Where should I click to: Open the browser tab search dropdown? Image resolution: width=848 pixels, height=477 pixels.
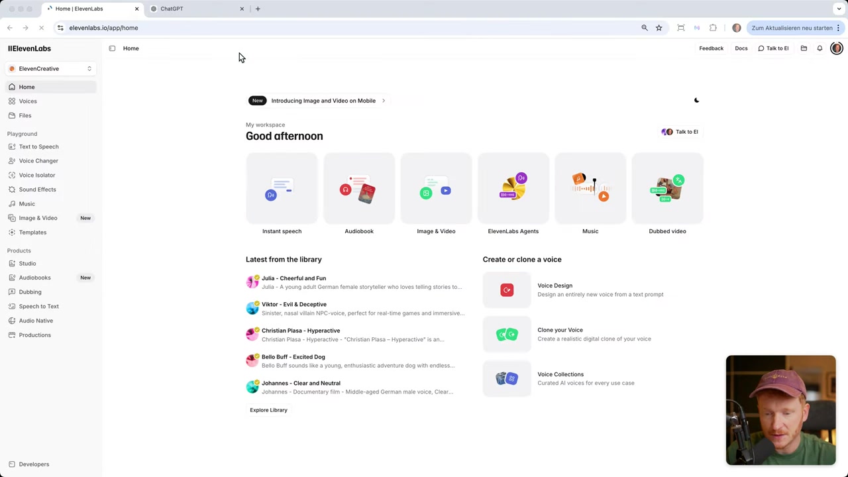point(839,9)
